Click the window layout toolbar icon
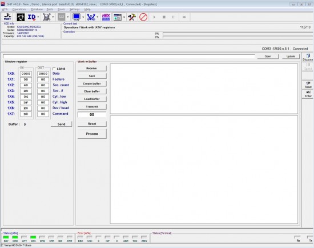Screen dimensions: 314x248 118,17
